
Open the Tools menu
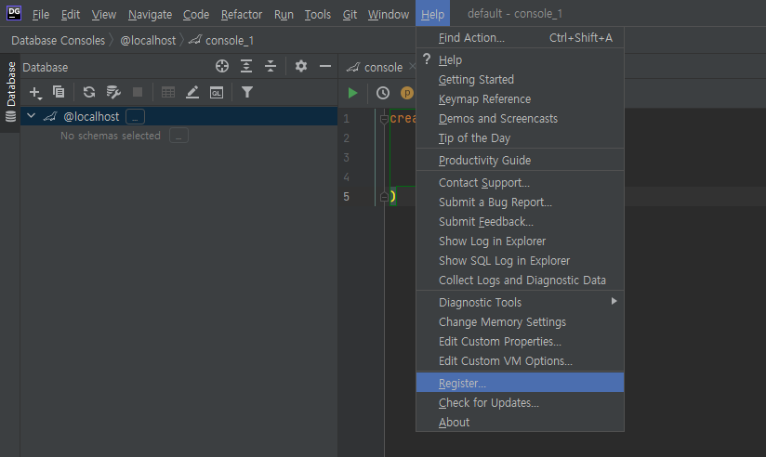[318, 15]
